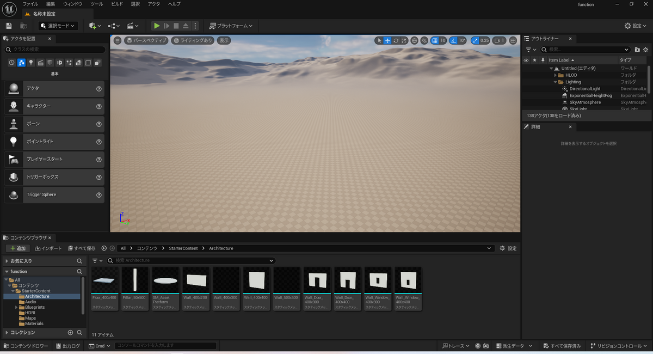Toggle surface snapping in the viewport toolbar

[x=423, y=40]
